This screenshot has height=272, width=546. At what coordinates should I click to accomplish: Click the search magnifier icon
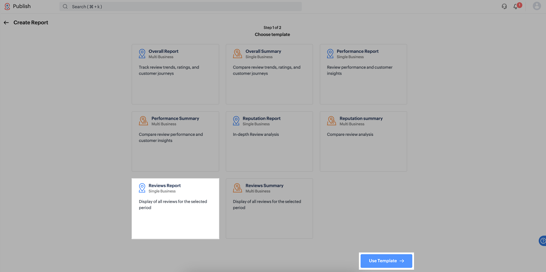(65, 7)
